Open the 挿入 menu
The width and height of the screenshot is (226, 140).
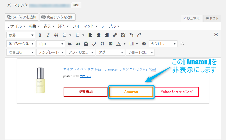(x=63, y=26)
